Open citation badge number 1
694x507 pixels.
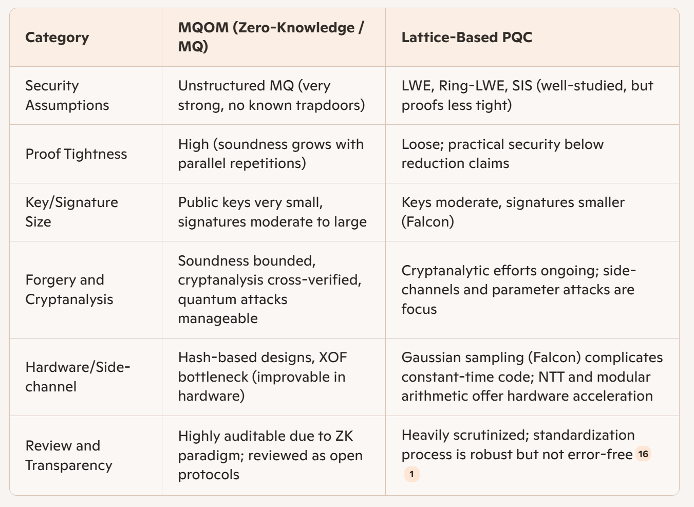click(411, 474)
